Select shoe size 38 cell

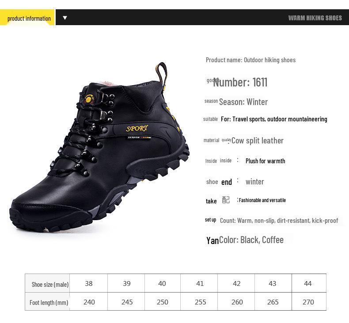[x=89, y=283]
